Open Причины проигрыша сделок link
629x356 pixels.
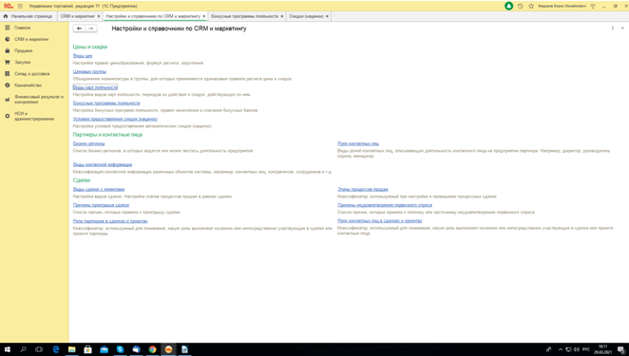click(101, 205)
